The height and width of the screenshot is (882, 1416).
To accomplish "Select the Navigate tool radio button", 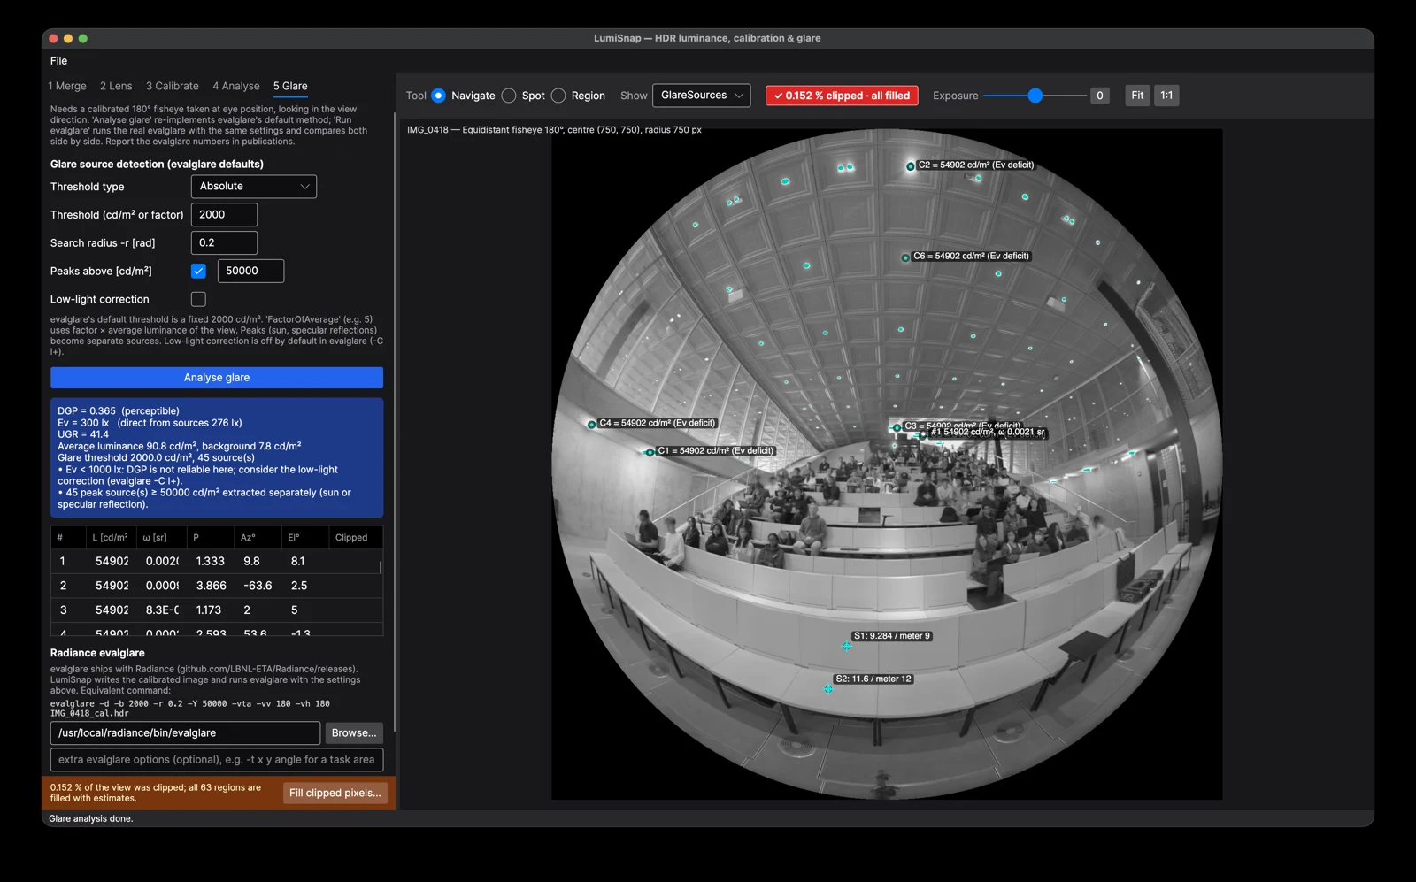I will [438, 96].
